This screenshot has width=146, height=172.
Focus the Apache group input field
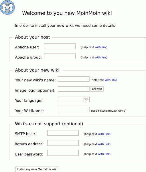click(60, 56)
